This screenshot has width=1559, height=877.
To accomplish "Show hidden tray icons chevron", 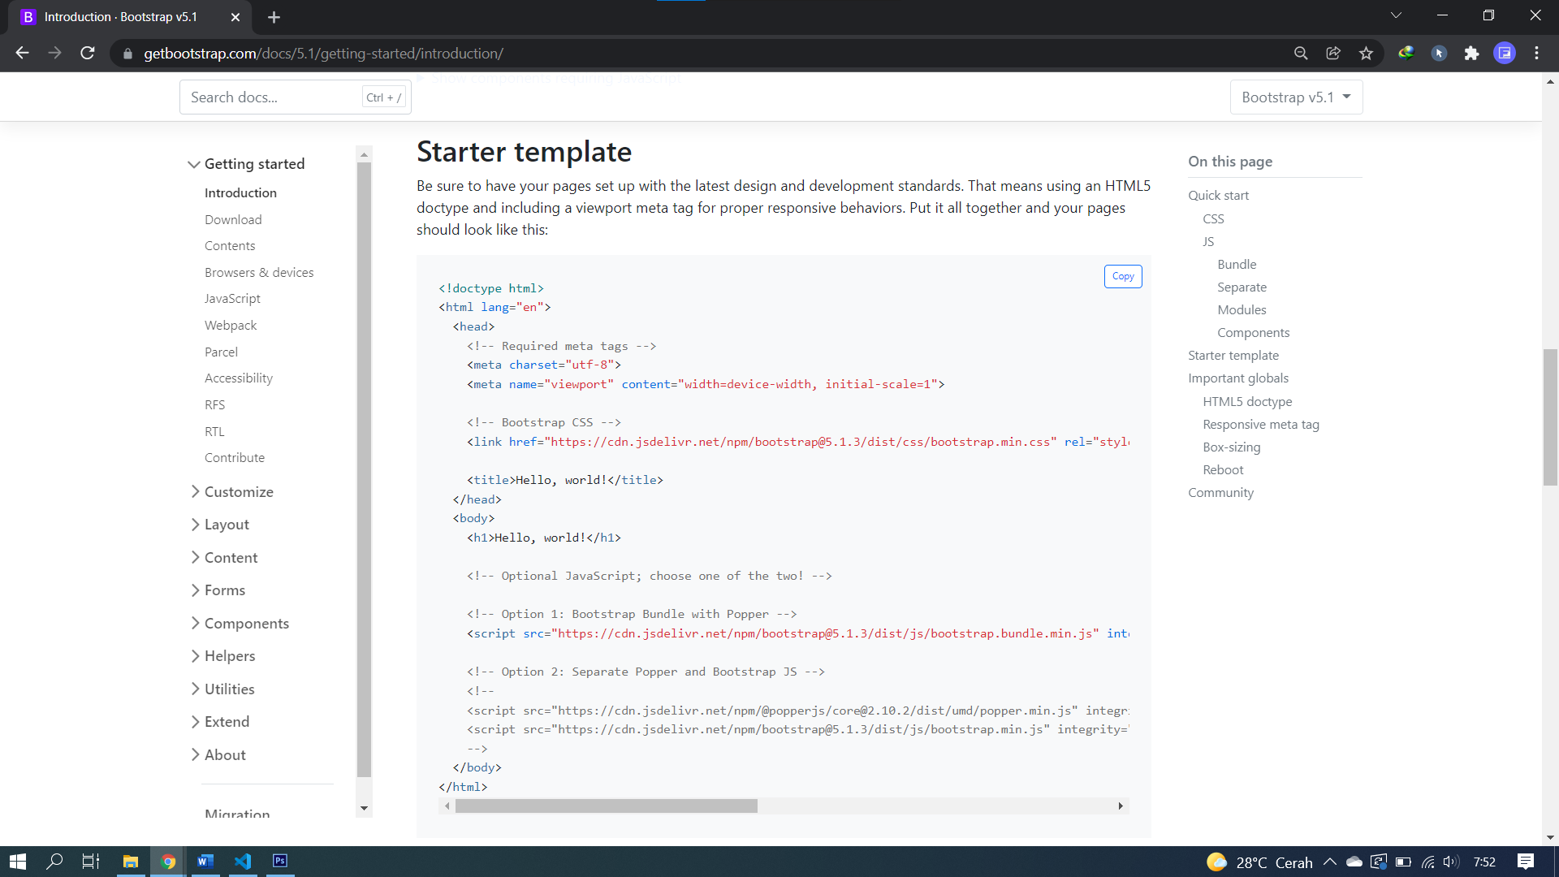I will click(x=1330, y=862).
